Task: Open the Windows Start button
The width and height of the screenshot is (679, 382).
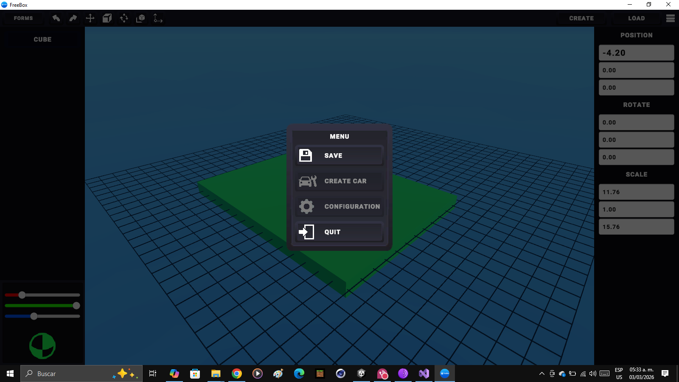Action: (10, 374)
